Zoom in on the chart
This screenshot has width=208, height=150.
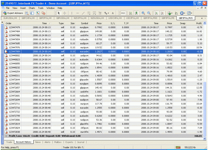coord(143,13)
